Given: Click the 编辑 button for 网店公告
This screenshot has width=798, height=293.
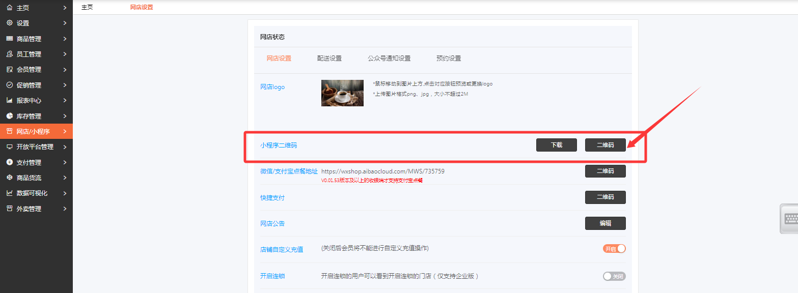Looking at the screenshot, I should click(605, 223).
